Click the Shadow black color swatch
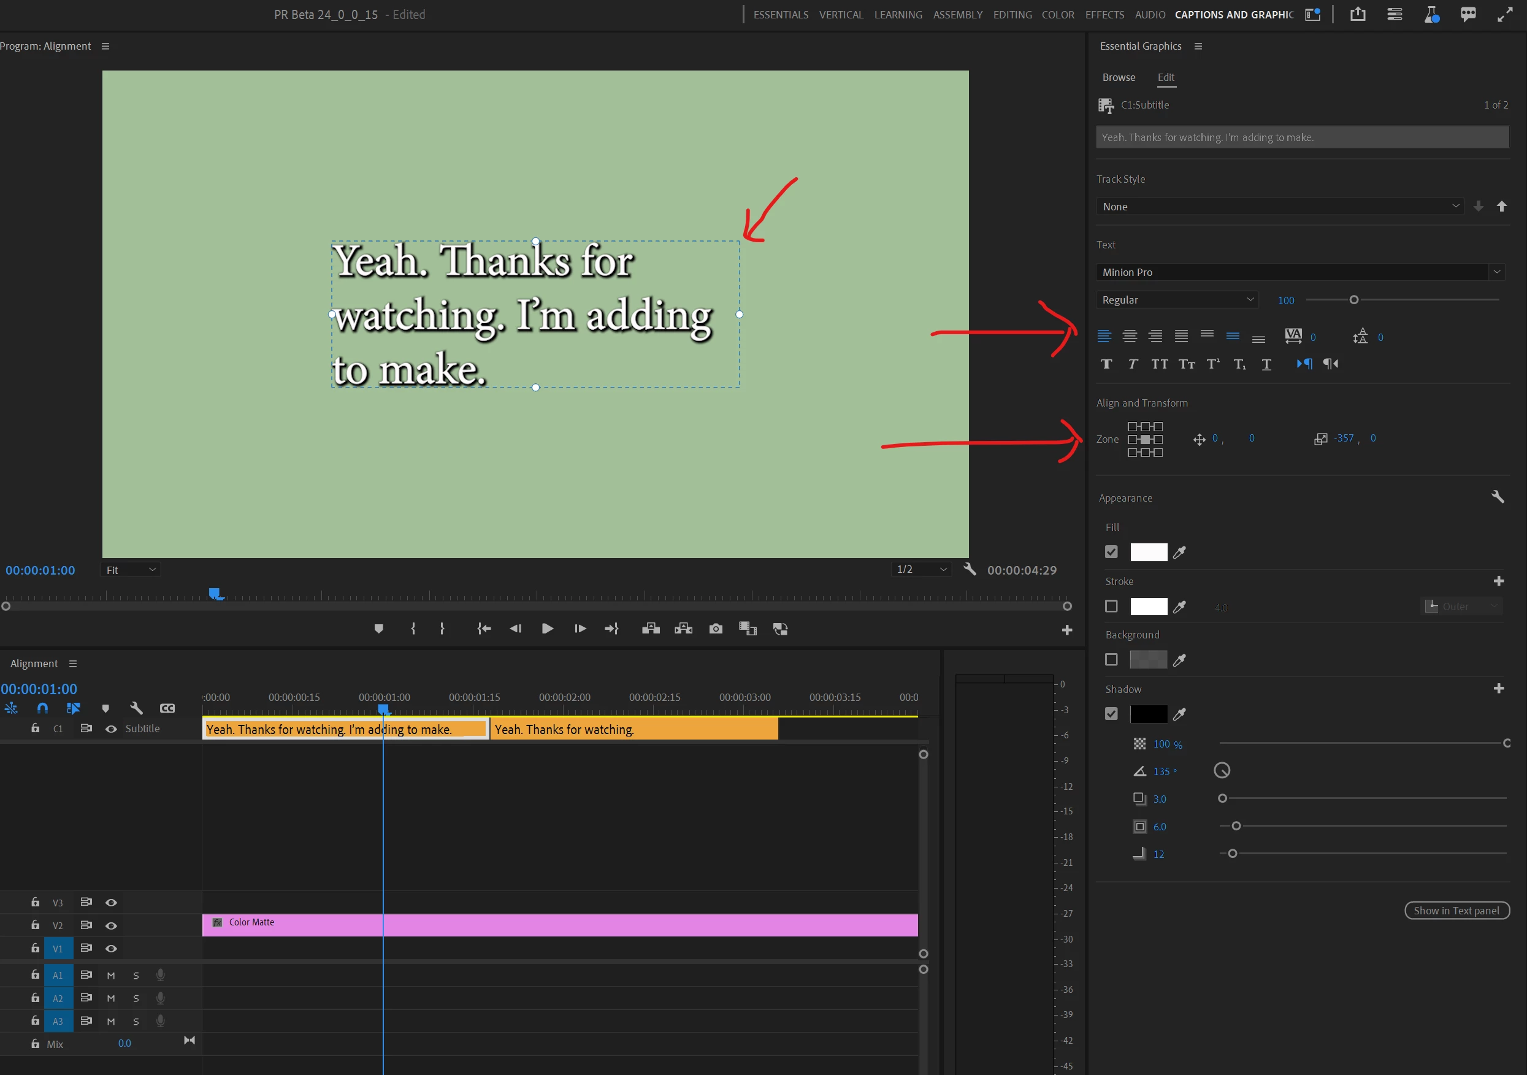Image resolution: width=1527 pixels, height=1075 pixels. [1149, 714]
